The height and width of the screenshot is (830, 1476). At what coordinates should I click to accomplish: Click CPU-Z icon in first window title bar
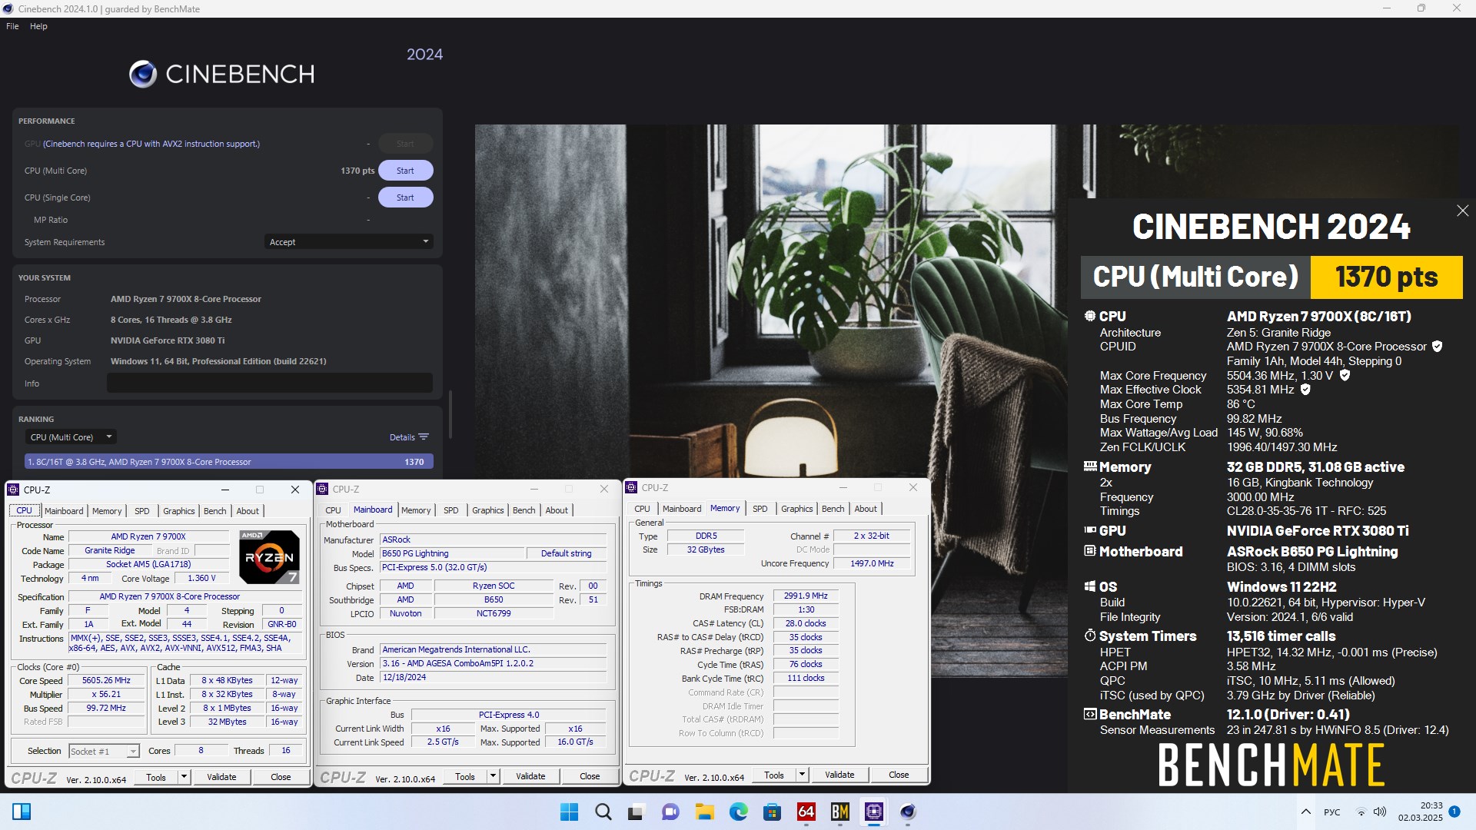[13, 490]
